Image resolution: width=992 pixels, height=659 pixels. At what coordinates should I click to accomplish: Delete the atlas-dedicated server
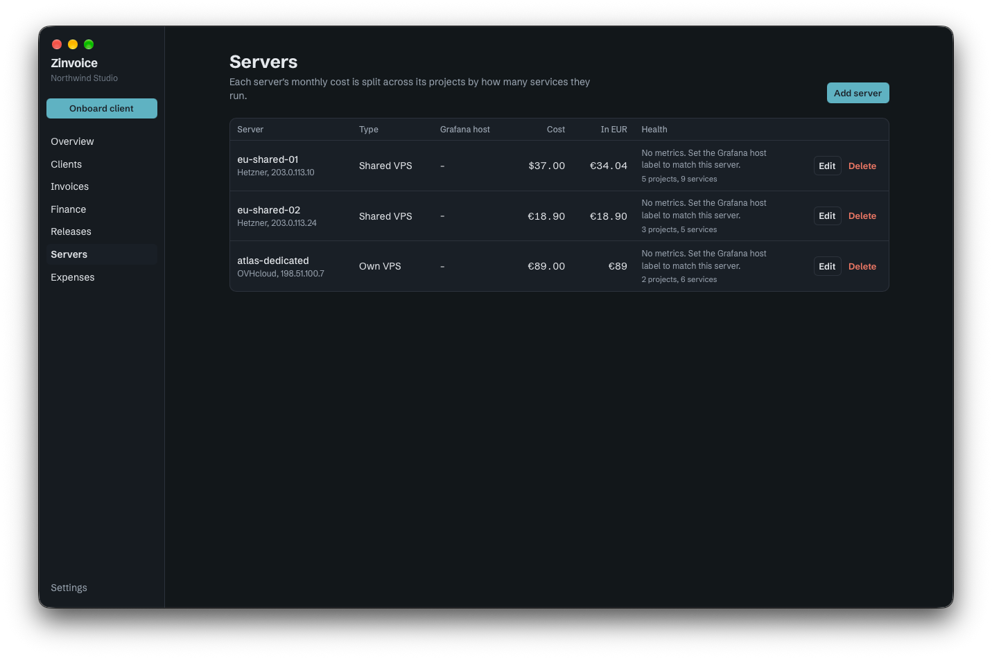pyautogui.click(x=862, y=266)
